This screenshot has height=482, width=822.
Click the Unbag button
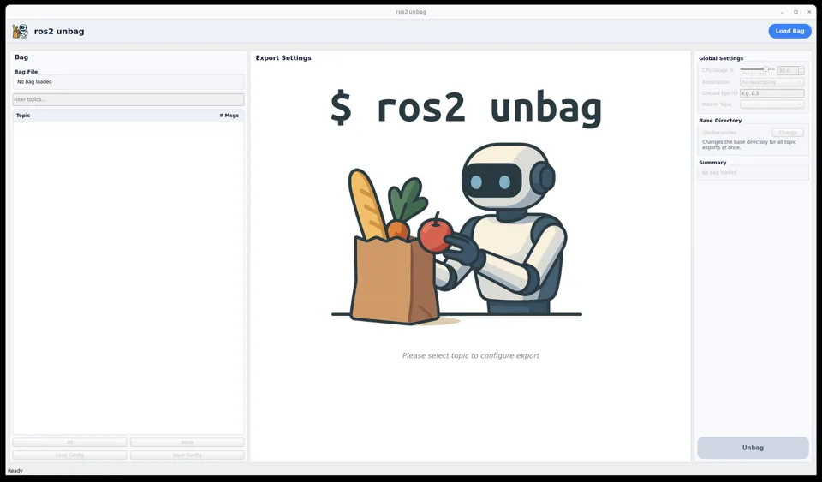pos(753,448)
